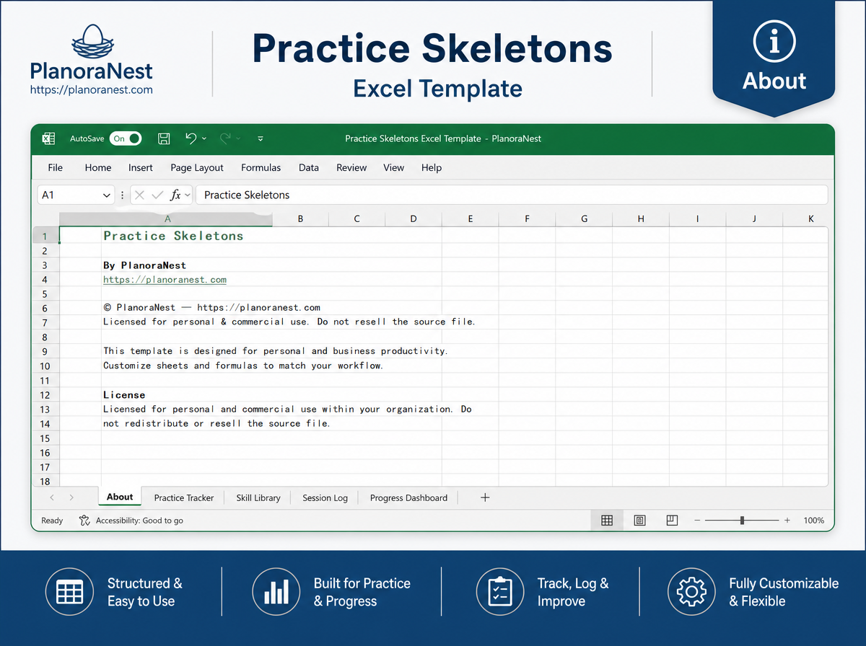
Task: Click the formula bar showing Practice Skeletons
Action: point(511,195)
